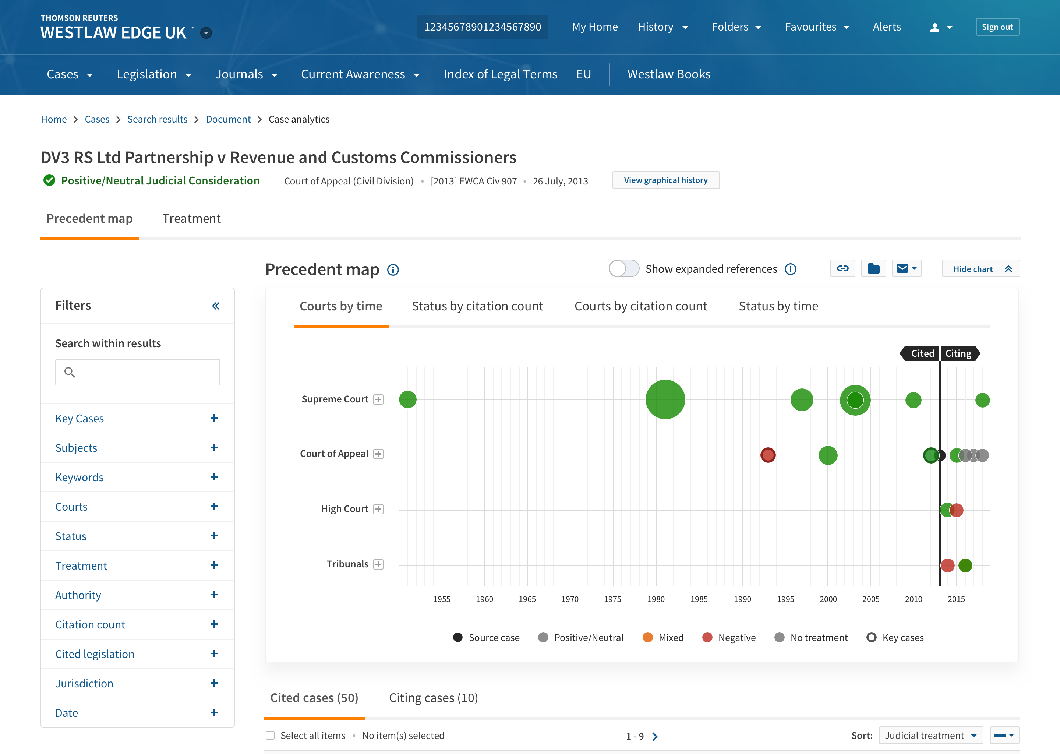Click the green Positive/Neutral status check icon

click(x=49, y=180)
